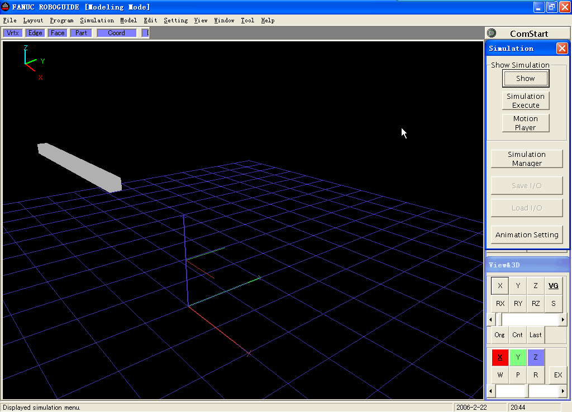This screenshot has width=572, height=412.
Task: Click the ComStart label
Action: (x=529, y=33)
